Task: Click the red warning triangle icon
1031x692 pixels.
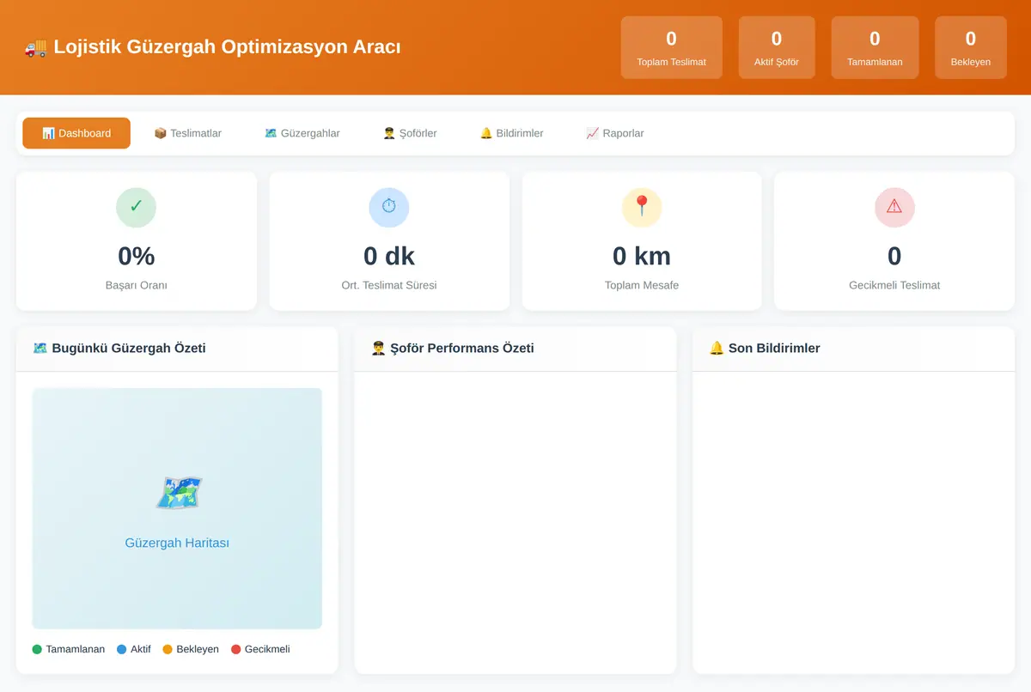Action: pyautogui.click(x=894, y=207)
